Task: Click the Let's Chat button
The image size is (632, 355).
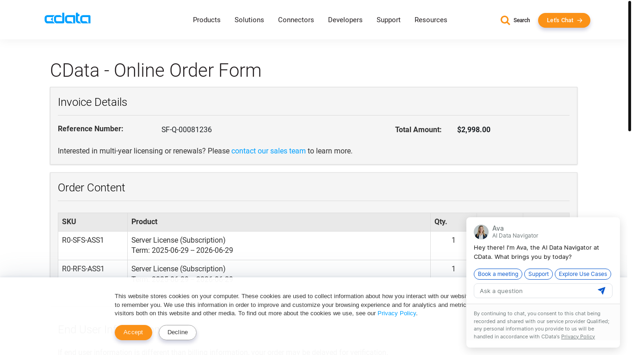Action: 564,20
